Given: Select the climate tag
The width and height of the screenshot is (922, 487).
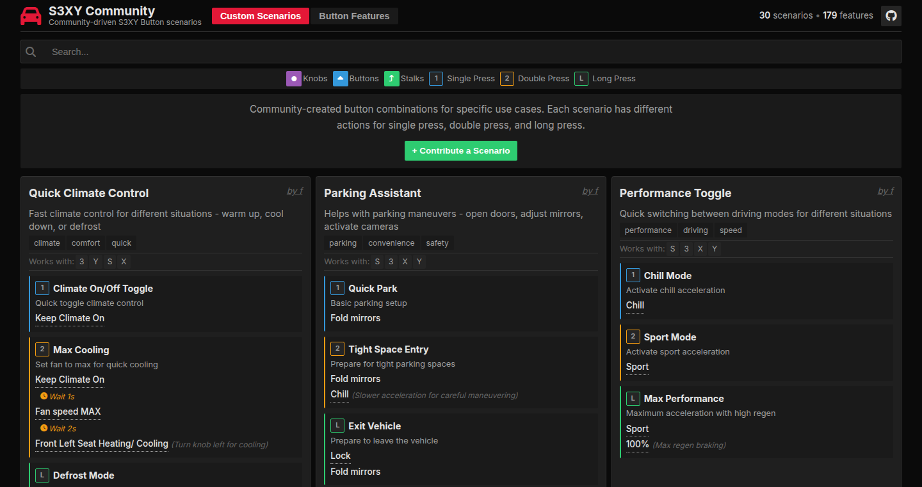Looking at the screenshot, I should click(x=47, y=243).
